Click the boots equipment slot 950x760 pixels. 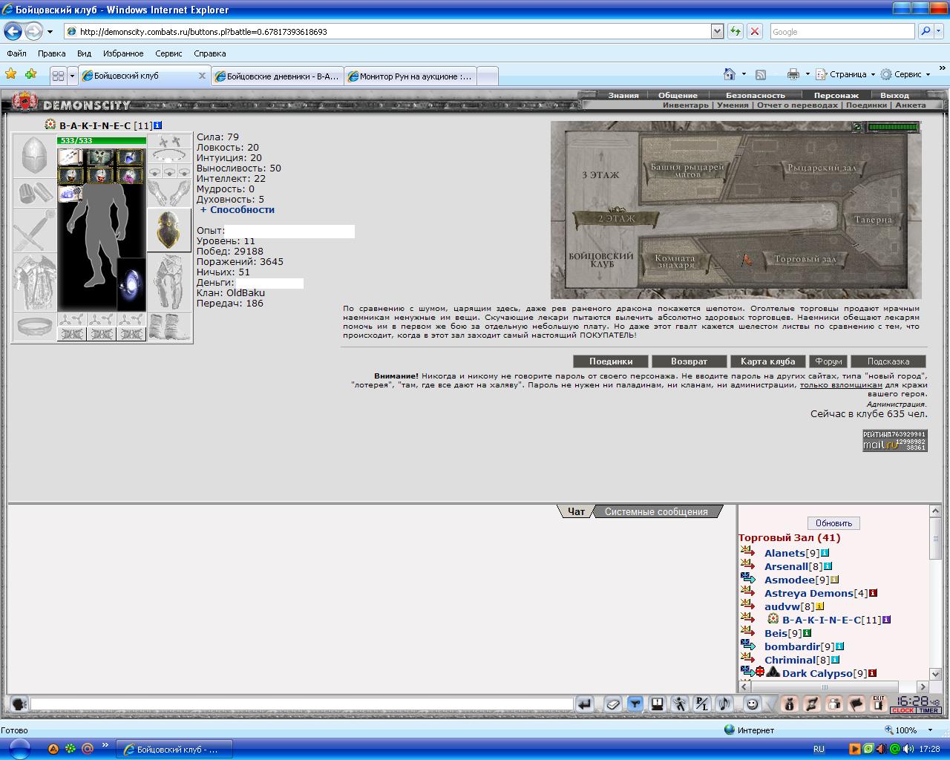pos(169,327)
